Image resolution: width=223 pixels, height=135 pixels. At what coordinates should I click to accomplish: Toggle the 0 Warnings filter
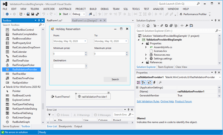click(82, 115)
